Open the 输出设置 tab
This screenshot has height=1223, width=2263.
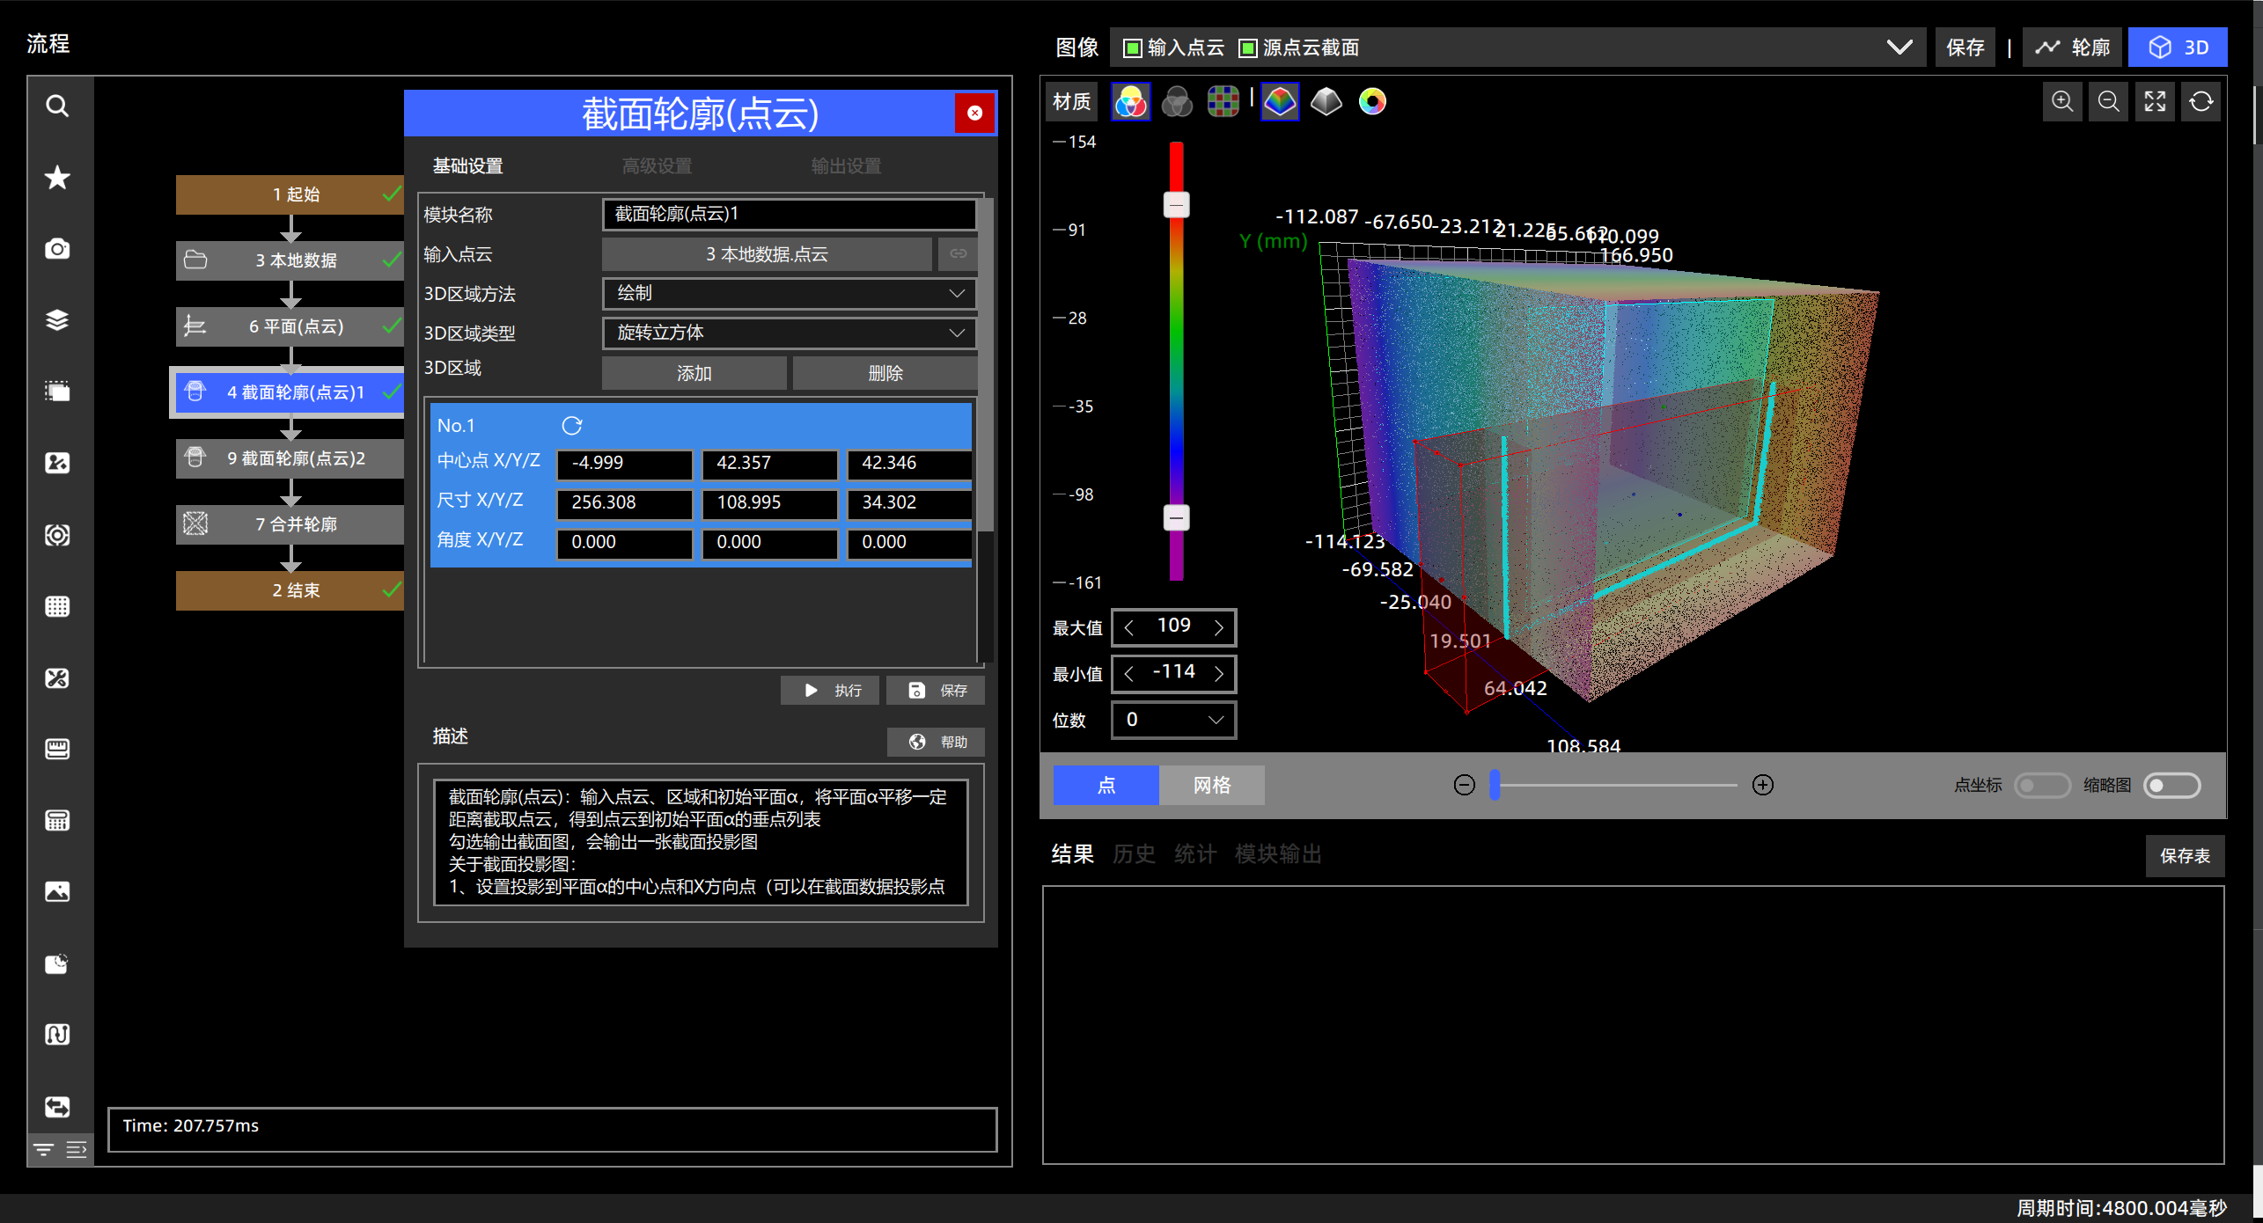(x=846, y=166)
